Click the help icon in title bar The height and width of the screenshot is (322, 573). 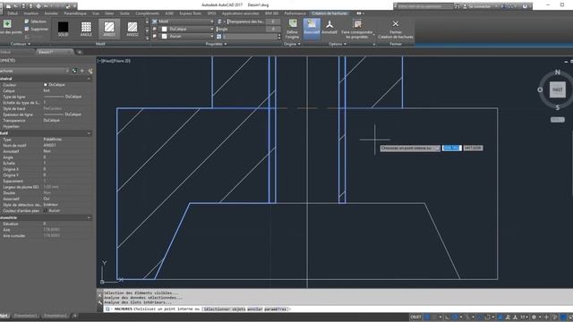[x=525, y=6]
